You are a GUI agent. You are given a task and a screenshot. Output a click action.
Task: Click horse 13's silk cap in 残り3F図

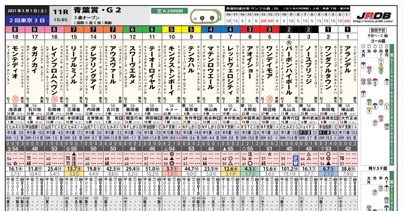pos(381,188)
